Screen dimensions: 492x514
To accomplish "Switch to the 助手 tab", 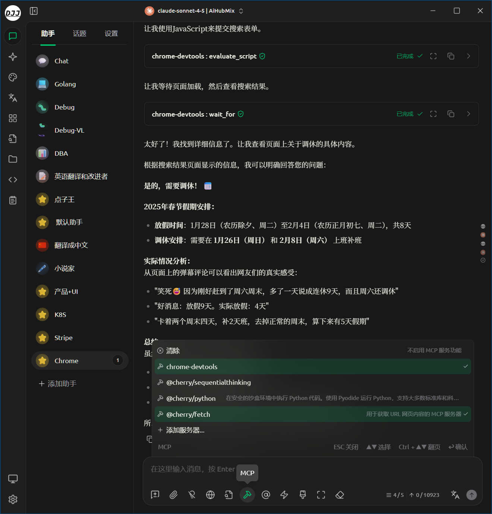I will pos(48,34).
